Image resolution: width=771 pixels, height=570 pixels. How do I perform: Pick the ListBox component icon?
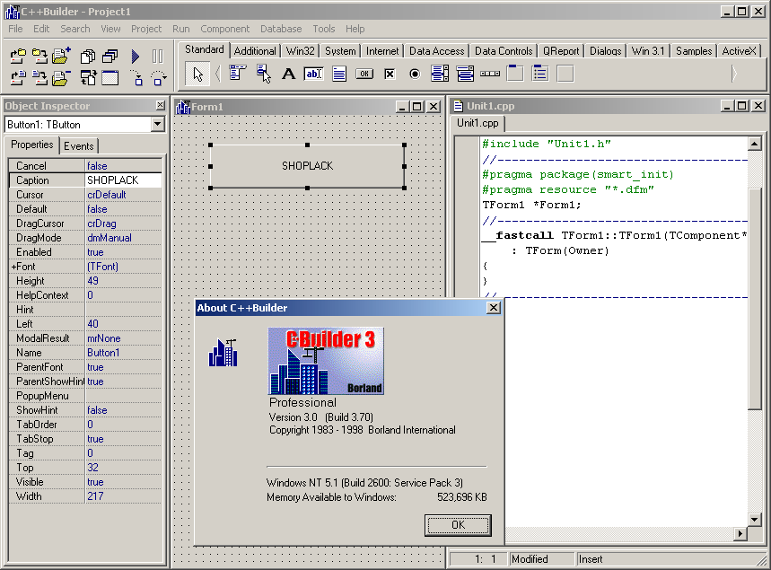point(440,74)
